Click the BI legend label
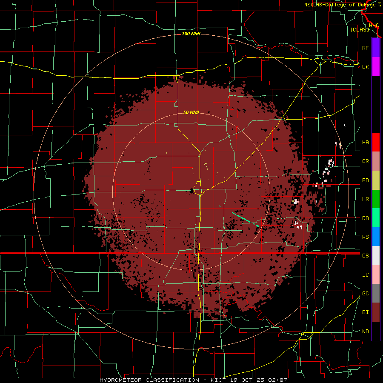Image resolution: width=383 pixels, height=383 pixels. (365, 312)
